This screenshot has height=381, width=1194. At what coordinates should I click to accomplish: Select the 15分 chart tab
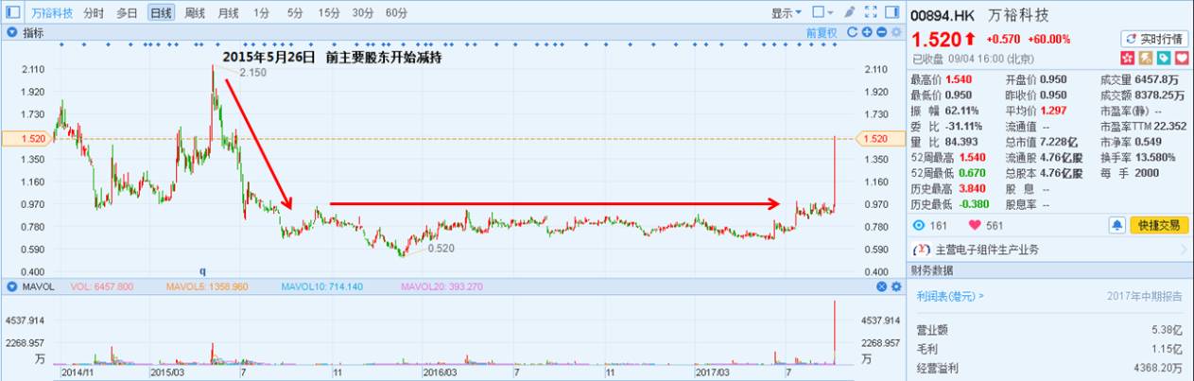pos(329,13)
